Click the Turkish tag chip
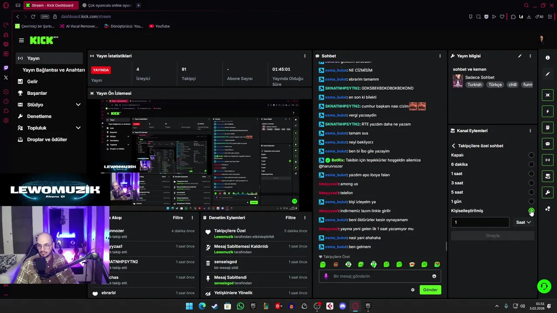 tap(474, 85)
